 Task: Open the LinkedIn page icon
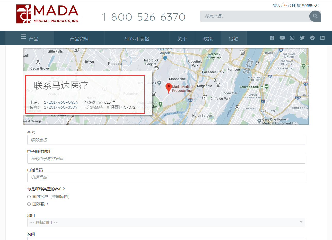pyautogui.click(x=322, y=38)
